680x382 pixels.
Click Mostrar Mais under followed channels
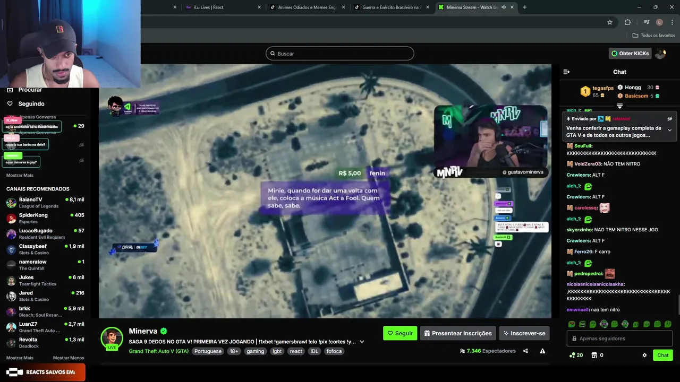coord(20,175)
